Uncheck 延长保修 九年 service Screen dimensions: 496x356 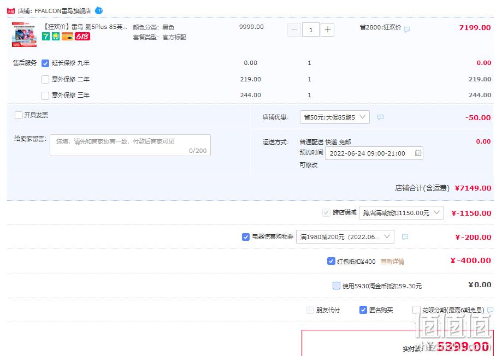(x=45, y=63)
